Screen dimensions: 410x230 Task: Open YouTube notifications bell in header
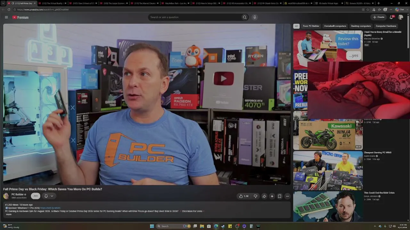391,17
